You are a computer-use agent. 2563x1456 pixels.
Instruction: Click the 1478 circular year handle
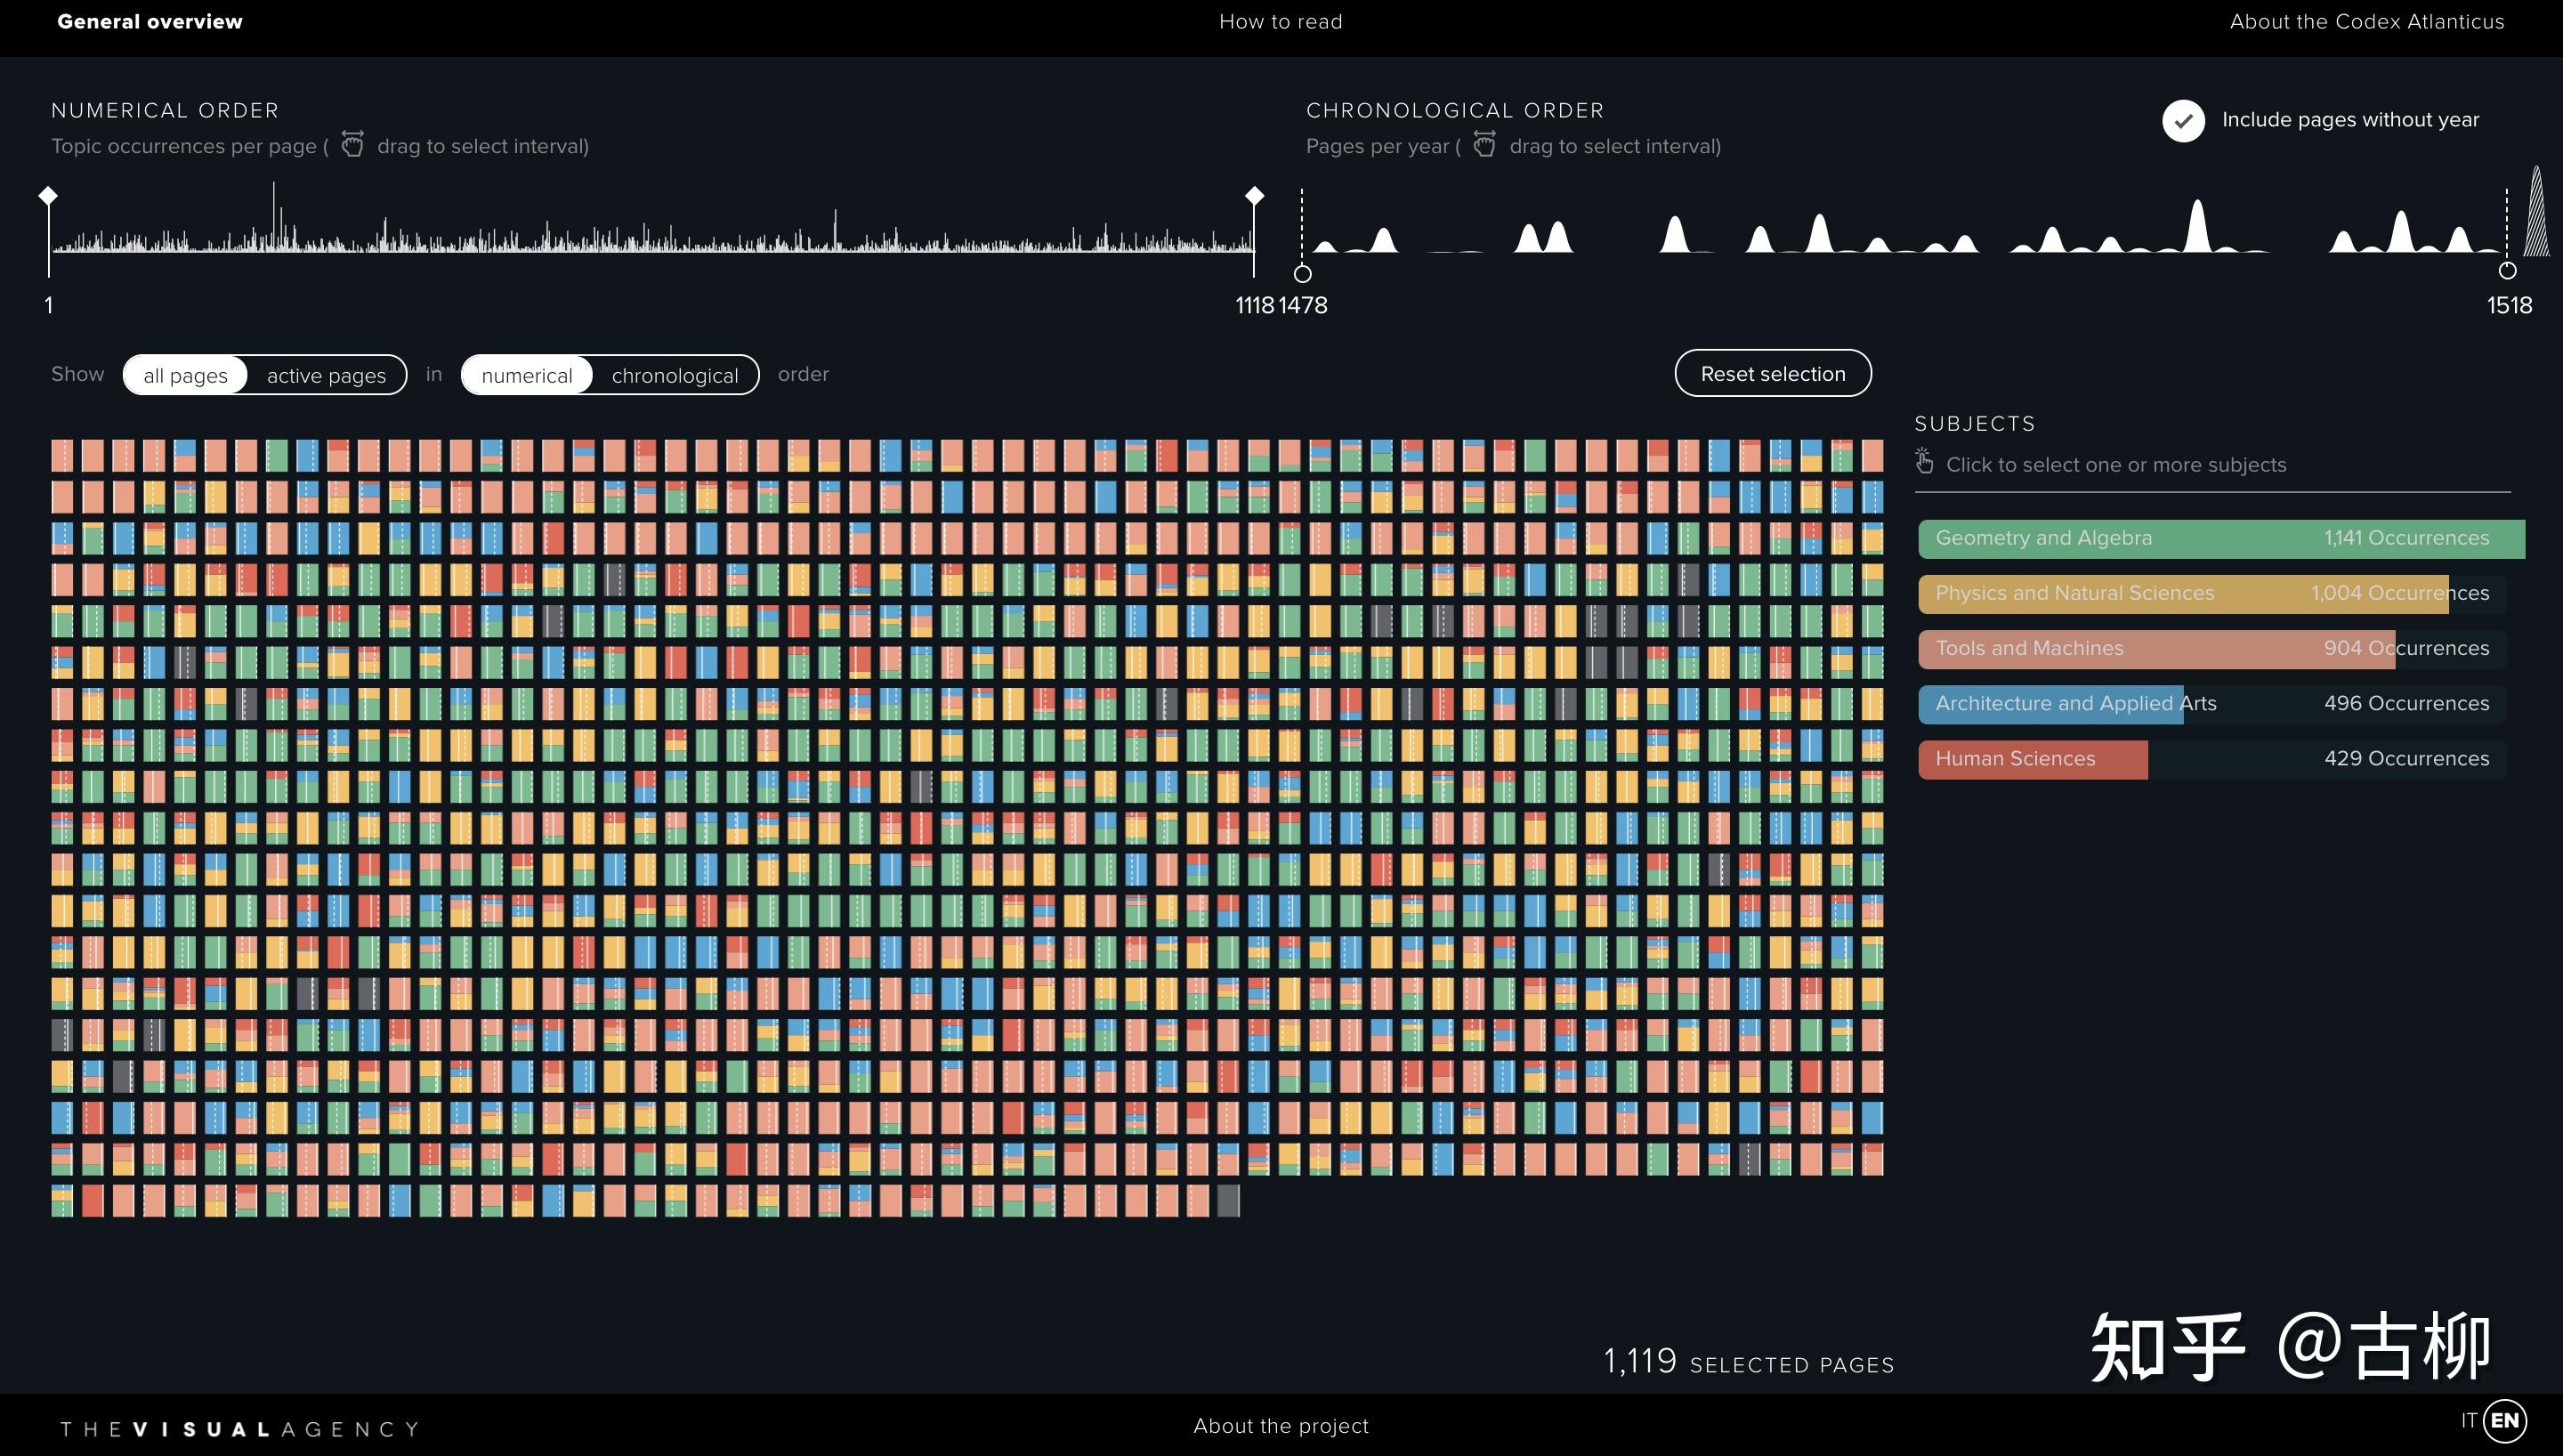(1303, 273)
